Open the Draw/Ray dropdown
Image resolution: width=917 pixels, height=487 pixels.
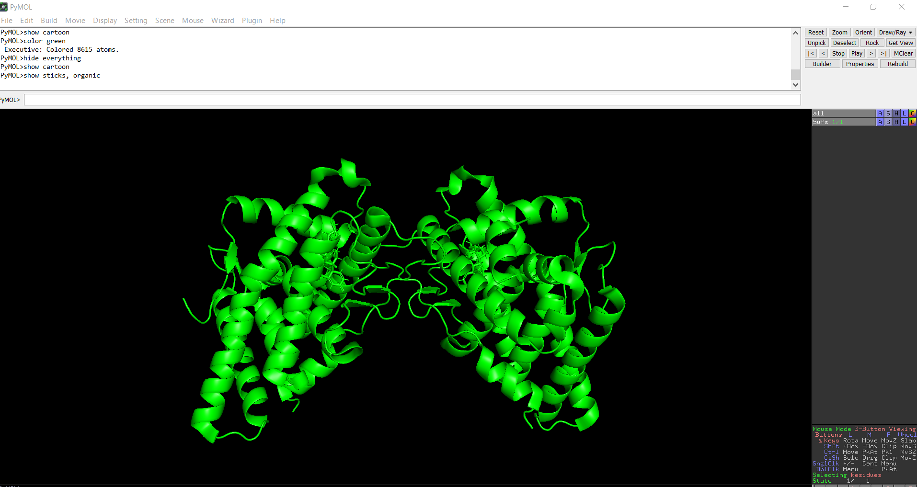[896, 33]
